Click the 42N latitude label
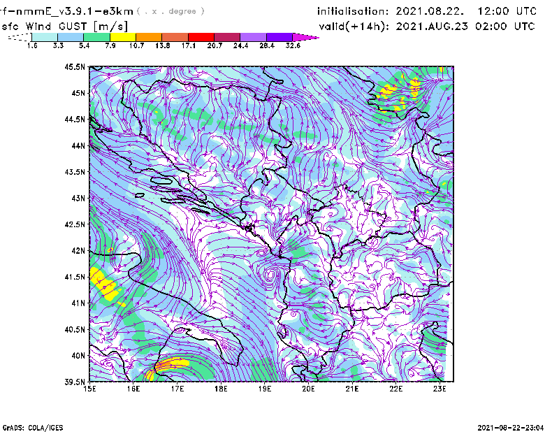The image size is (559, 432). pyautogui.click(x=78, y=251)
